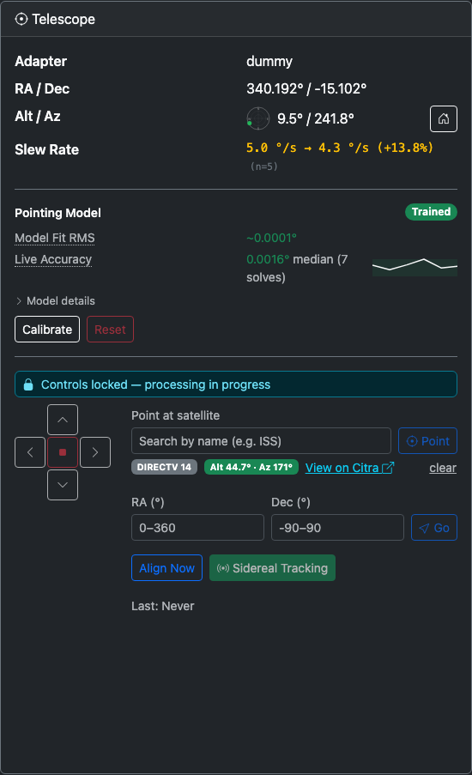Click the Align Now button
Viewport: 472px width, 775px height.
pyautogui.click(x=166, y=568)
